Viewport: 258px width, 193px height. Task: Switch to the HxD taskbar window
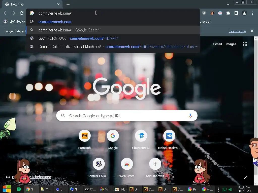click(x=120, y=189)
